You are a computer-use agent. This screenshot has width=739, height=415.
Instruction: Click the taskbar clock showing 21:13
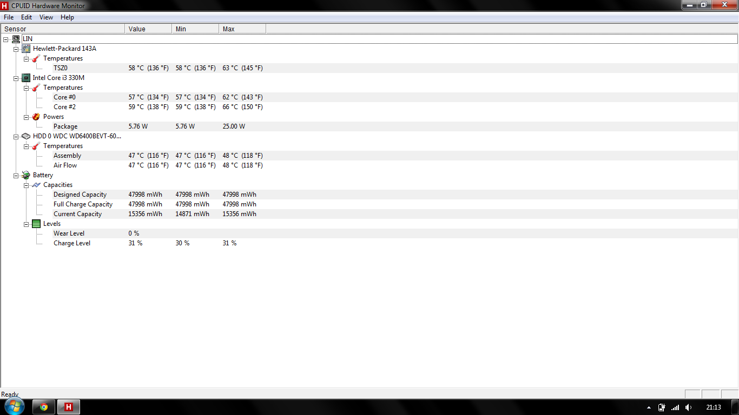tap(714, 407)
